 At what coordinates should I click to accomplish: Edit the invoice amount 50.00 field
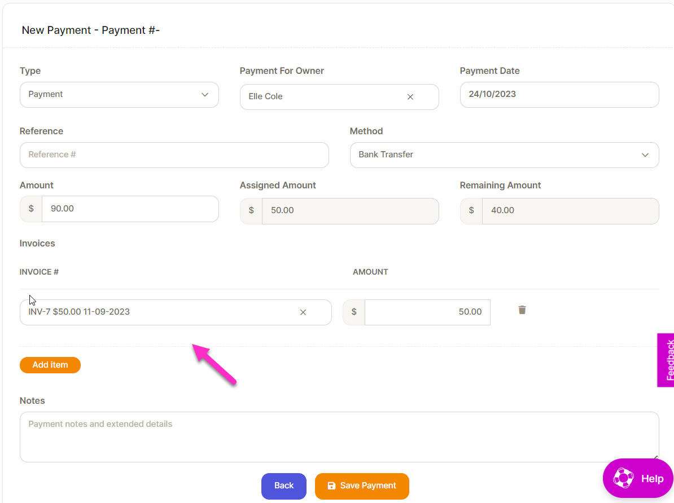(427, 312)
